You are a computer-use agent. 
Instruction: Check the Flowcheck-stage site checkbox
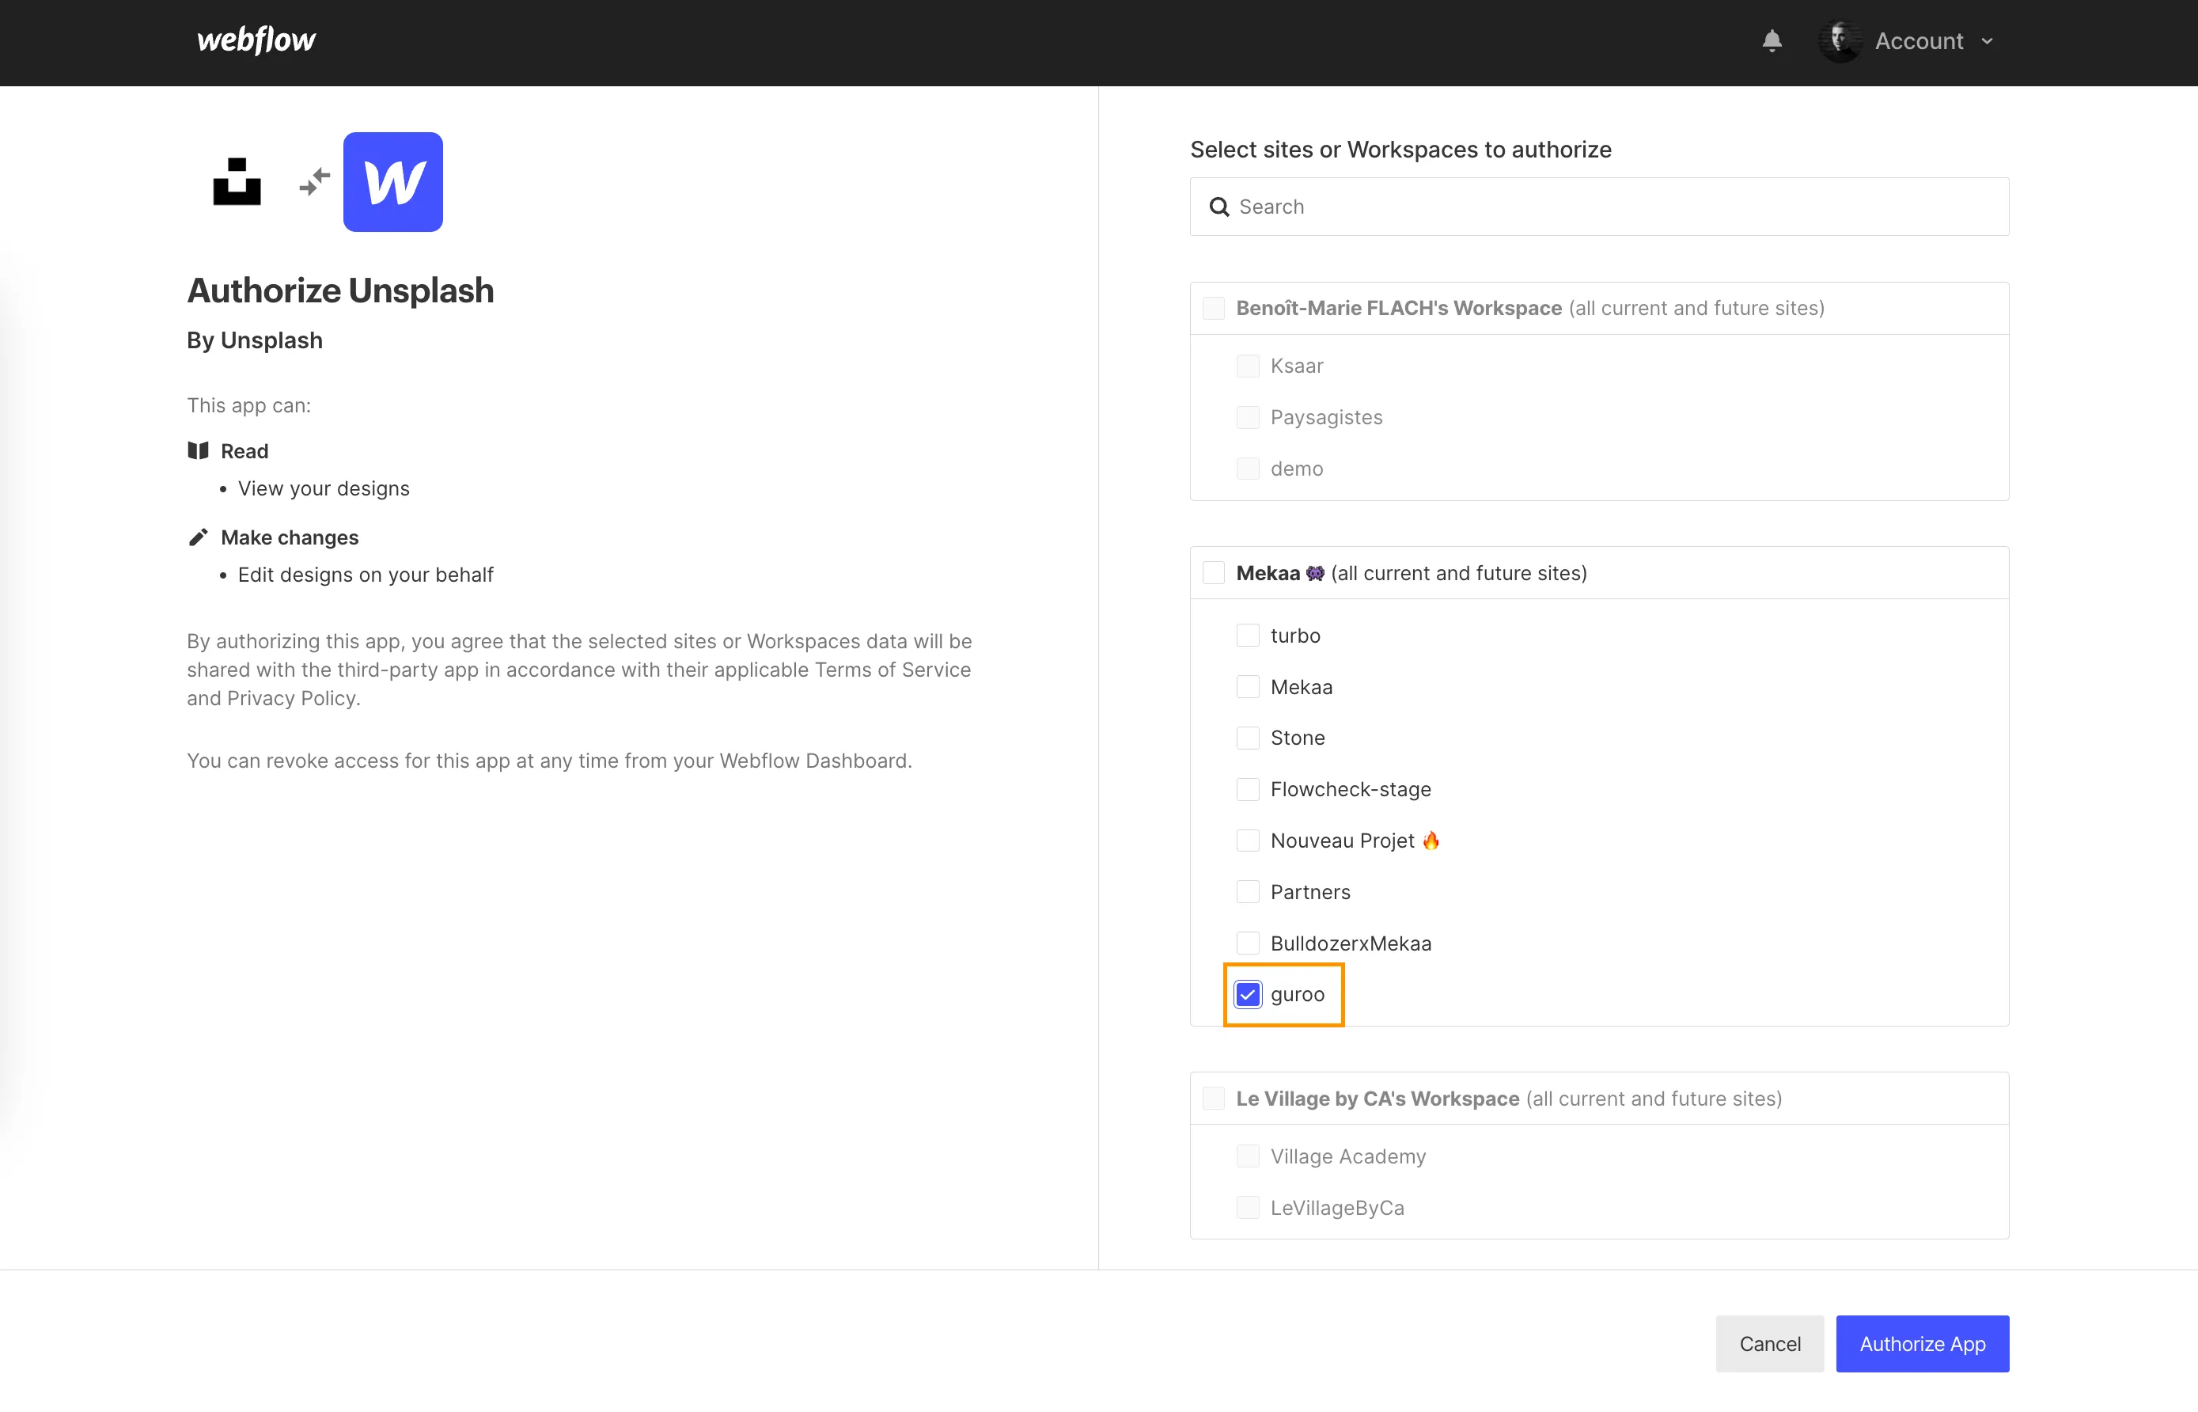pyautogui.click(x=1248, y=789)
